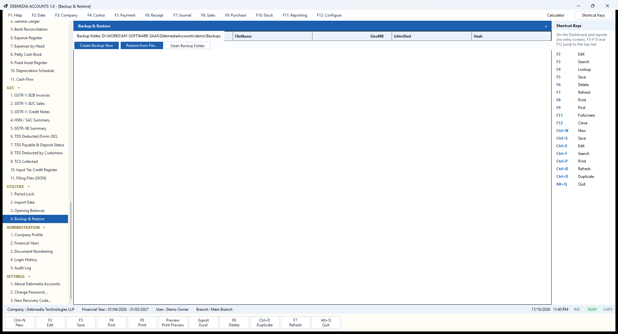Click the Ctrl+N New bottom button
Image resolution: width=618 pixels, height=334 pixels.
pyautogui.click(x=19, y=323)
